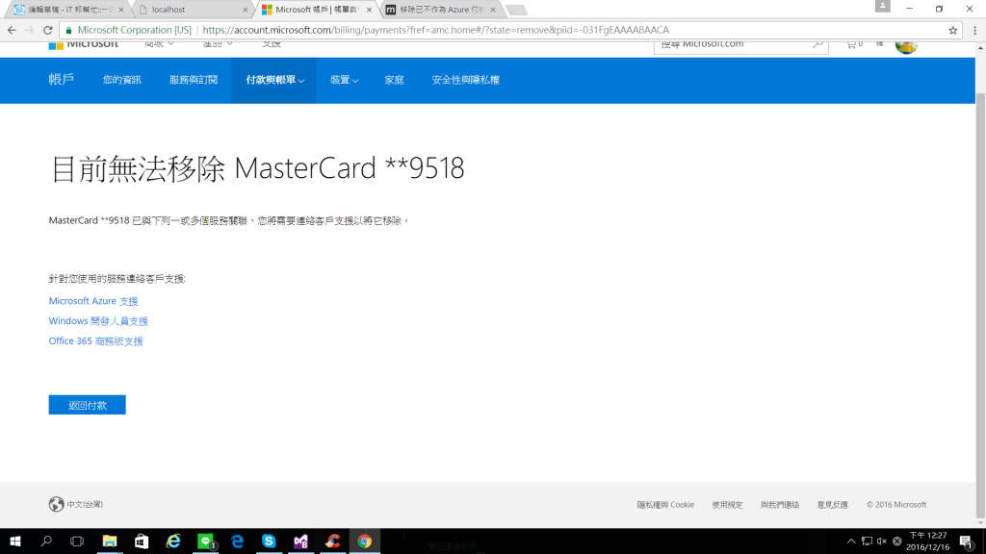Click the search magnifier in Microsoft.com search
The image size is (986, 554).
[817, 44]
